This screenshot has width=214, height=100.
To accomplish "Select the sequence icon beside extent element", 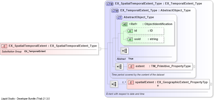I will pos(119,66).
